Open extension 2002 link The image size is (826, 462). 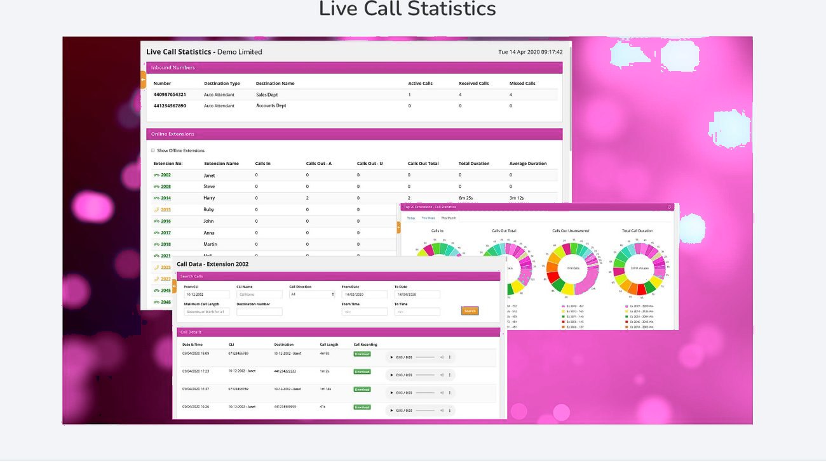pos(166,175)
